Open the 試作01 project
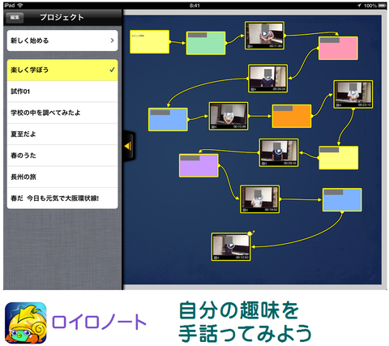 pos(62,92)
